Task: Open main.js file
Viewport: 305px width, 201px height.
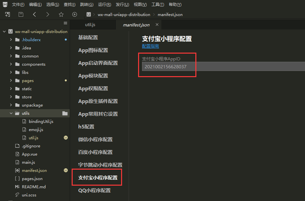Action: tap(28, 162)
